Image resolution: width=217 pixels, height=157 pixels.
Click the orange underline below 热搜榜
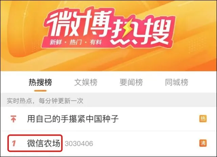40,91
